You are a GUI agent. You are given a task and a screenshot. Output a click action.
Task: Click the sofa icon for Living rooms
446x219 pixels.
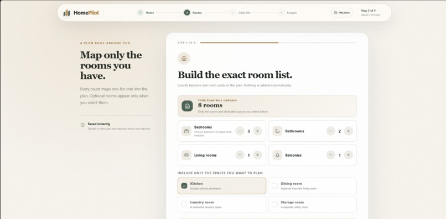[186, 155]
